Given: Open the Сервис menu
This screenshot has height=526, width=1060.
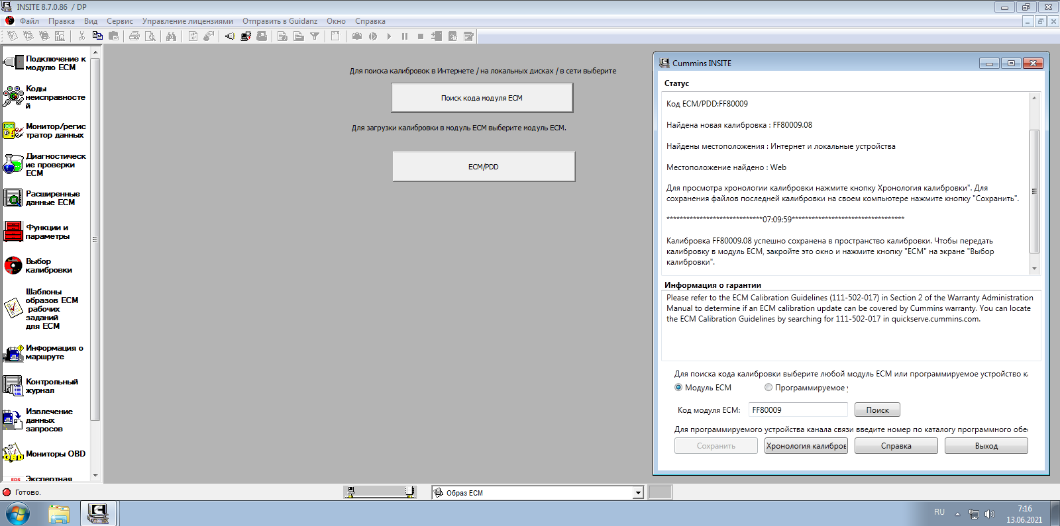Looking at the screenshot, I should (x=120, y=21).
